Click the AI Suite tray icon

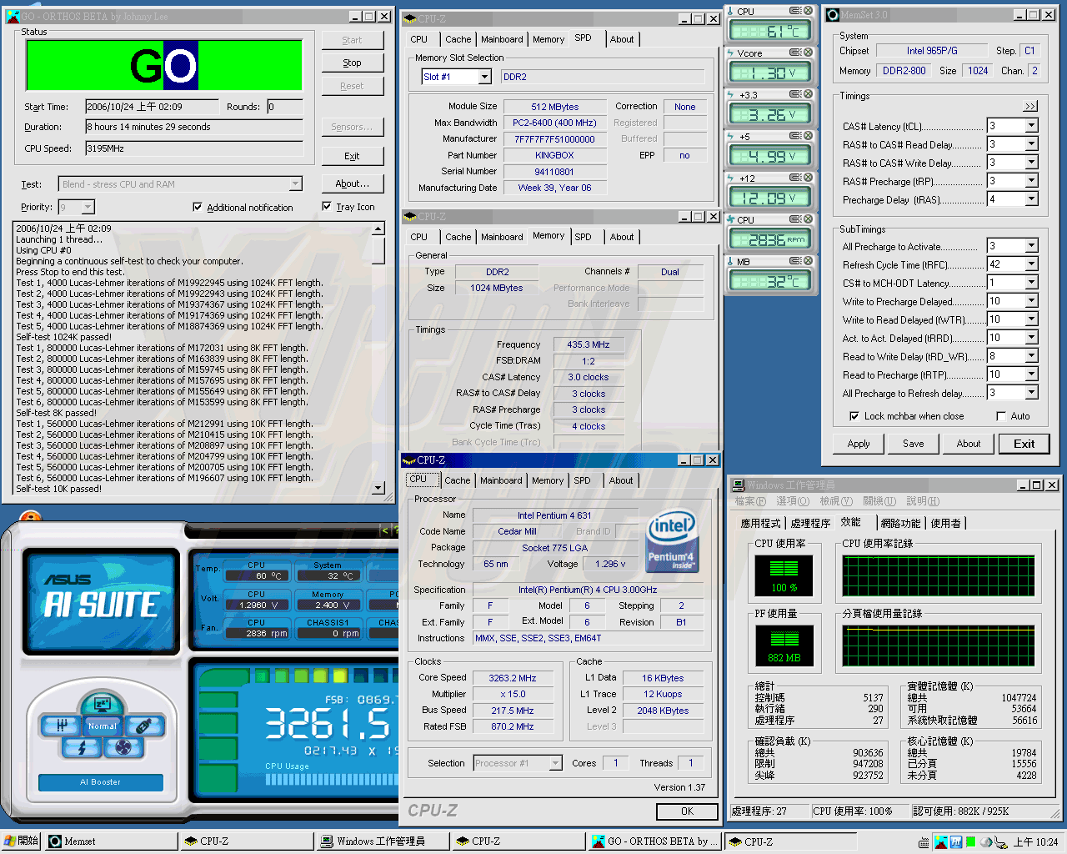coord(955,842)
